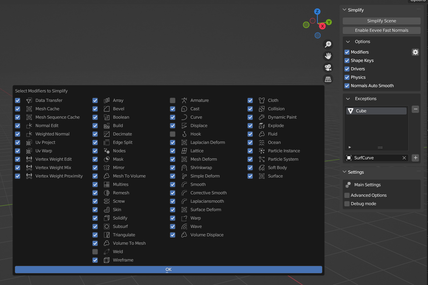Click the Vertex Weight Proximity label
Image resolution: width=428 pixels, height=285 pixels.
coord(59,176)
